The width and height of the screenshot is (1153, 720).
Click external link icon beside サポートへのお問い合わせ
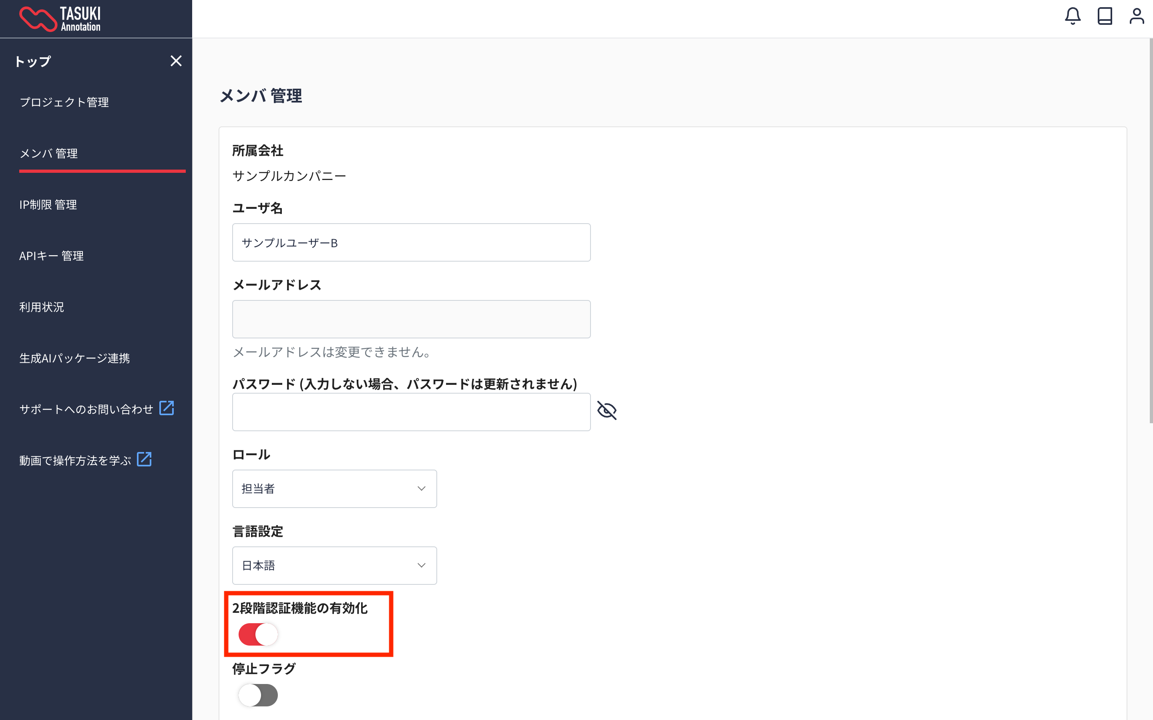click(x=166, y=408)
